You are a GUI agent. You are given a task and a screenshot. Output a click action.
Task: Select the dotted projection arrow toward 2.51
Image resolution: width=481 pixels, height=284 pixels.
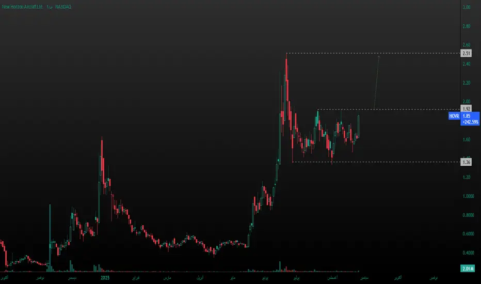click(376, 82)
